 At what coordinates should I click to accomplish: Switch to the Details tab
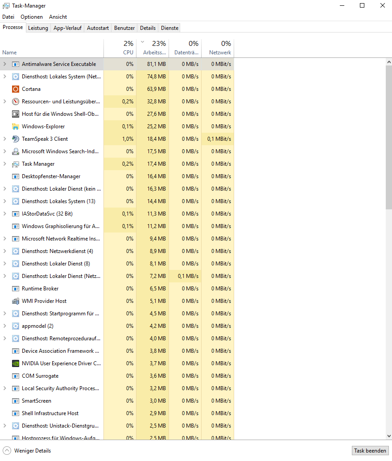point(148,28)
